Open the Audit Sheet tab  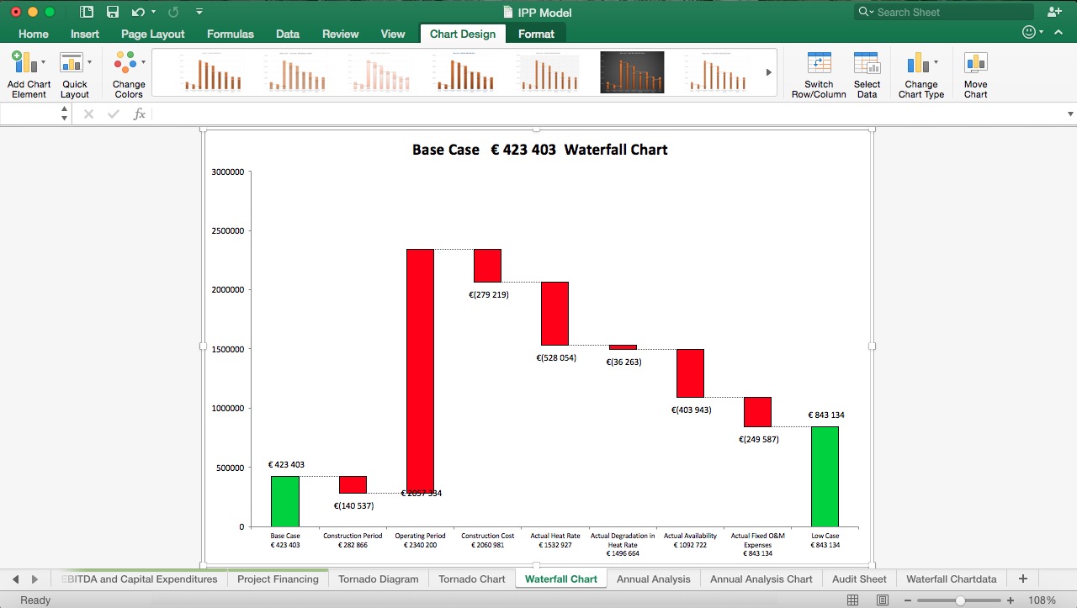click(858, 579)
